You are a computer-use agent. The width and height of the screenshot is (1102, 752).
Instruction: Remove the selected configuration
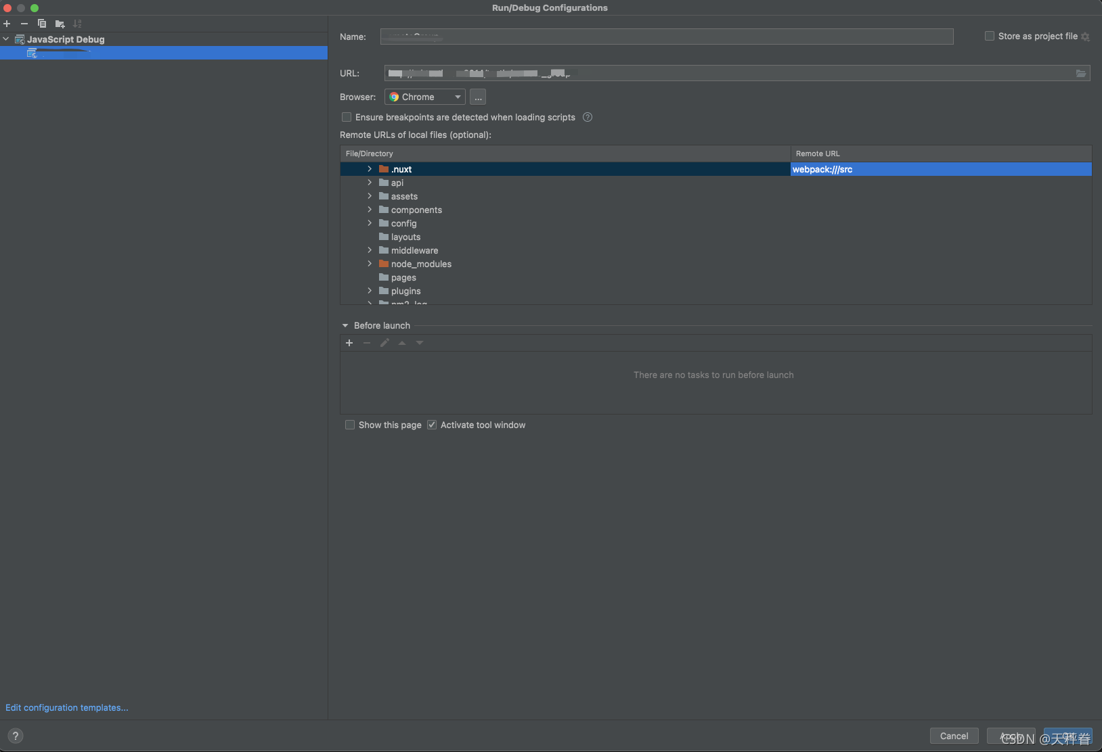click(x=24, y=23)
